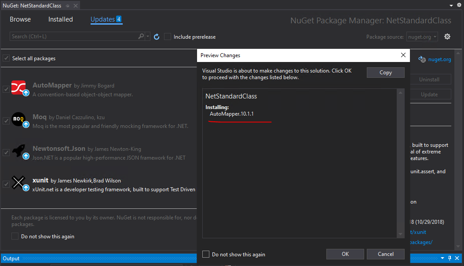This screenshot has width=464, height=266.
Task: Click the Preview Changes list scroll up arrow
Action: point(400,93)
